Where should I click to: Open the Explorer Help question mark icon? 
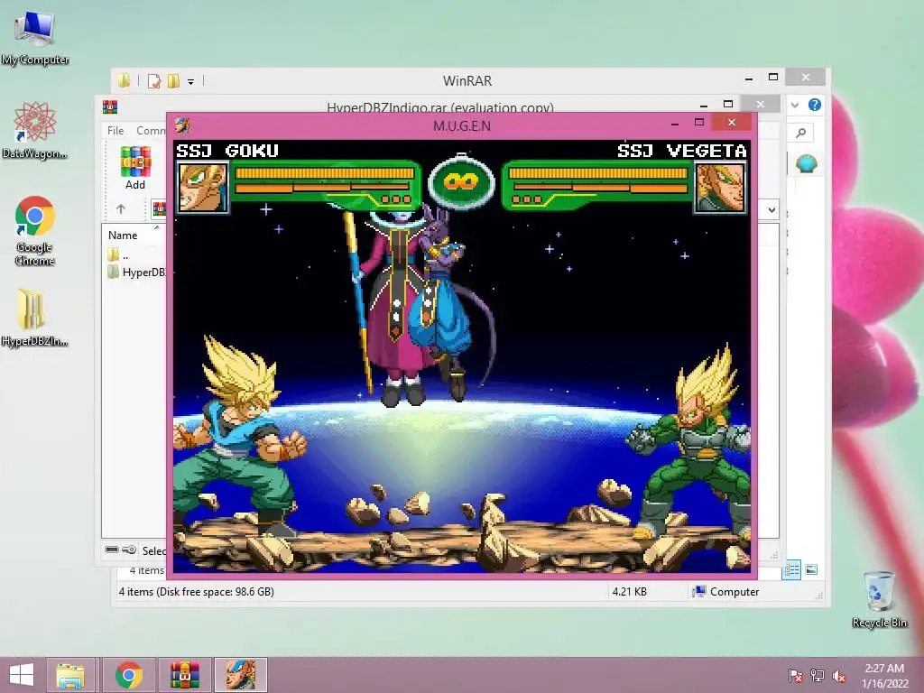tap(815, 105)
